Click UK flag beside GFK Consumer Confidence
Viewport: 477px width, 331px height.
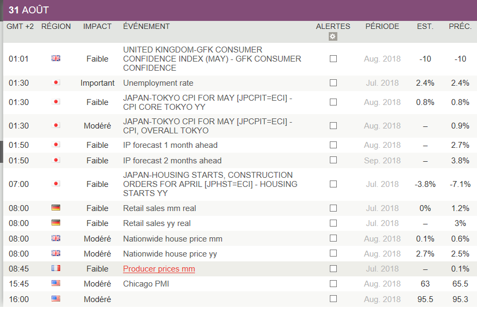point(56,58)
